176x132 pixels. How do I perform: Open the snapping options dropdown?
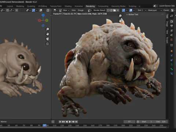click(x=11, y=10)
